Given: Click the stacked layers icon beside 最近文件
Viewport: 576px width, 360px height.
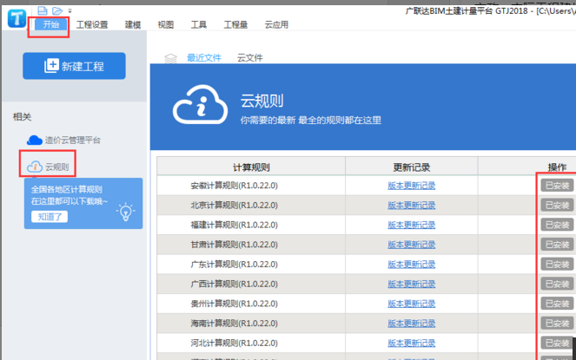Looking at the screenshot, I should [170, 58].
